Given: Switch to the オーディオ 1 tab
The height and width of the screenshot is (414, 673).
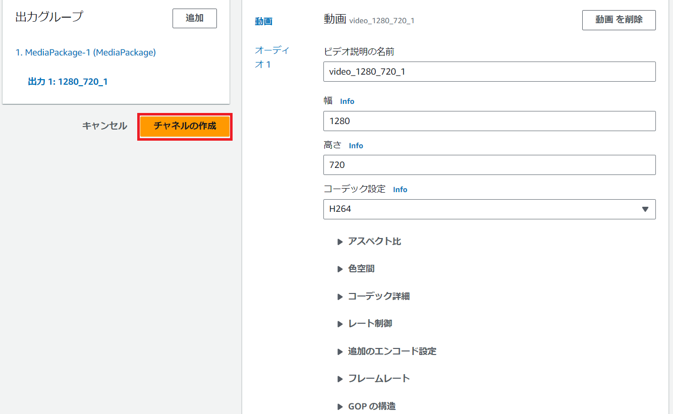Looking at the screenshot, I should [x=272, y=57].
